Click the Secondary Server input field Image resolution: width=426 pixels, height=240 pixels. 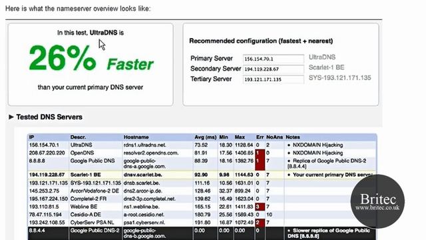tap(274, 69)
